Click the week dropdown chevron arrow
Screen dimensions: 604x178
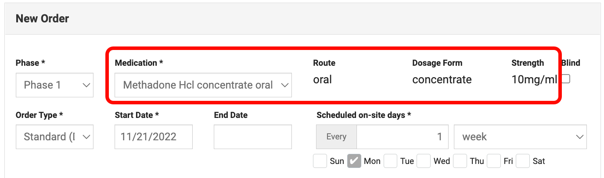(579, 137)
